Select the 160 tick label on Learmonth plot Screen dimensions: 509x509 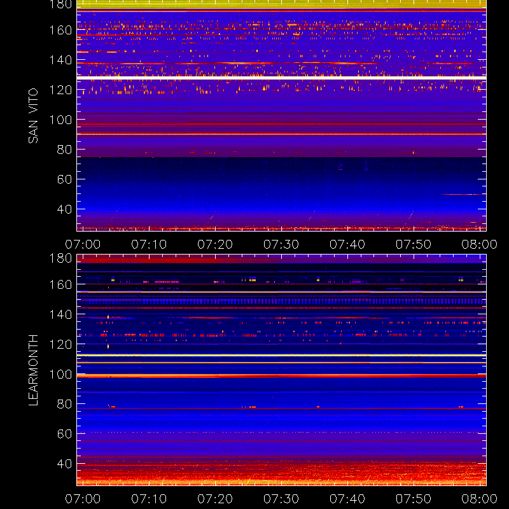[x=60, y=284]
